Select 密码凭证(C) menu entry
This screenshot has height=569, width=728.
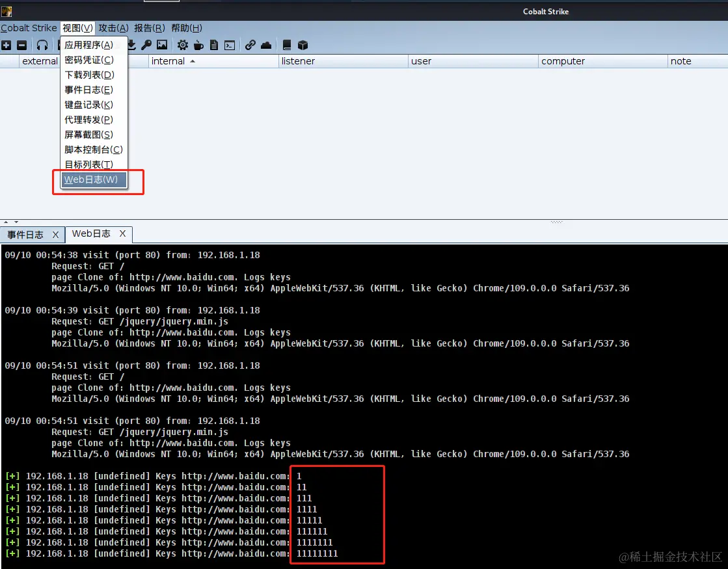94,60
